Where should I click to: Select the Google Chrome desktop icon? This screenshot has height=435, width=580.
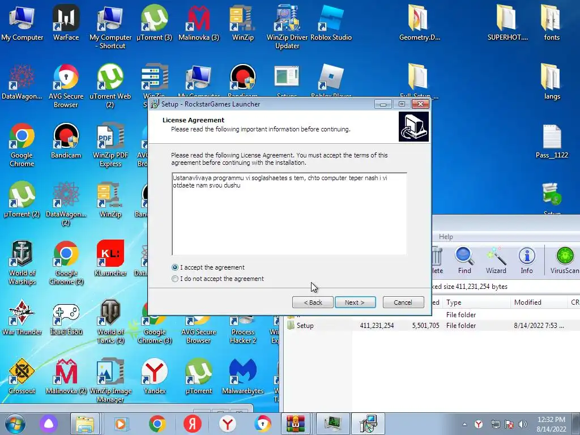point(22,145)
